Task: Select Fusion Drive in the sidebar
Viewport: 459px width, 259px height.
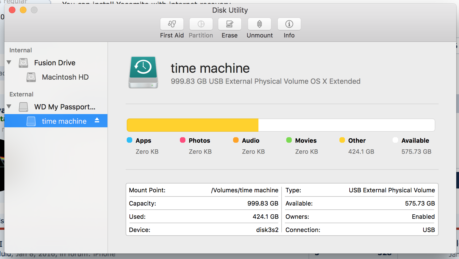Action: (x=55, y=63)
